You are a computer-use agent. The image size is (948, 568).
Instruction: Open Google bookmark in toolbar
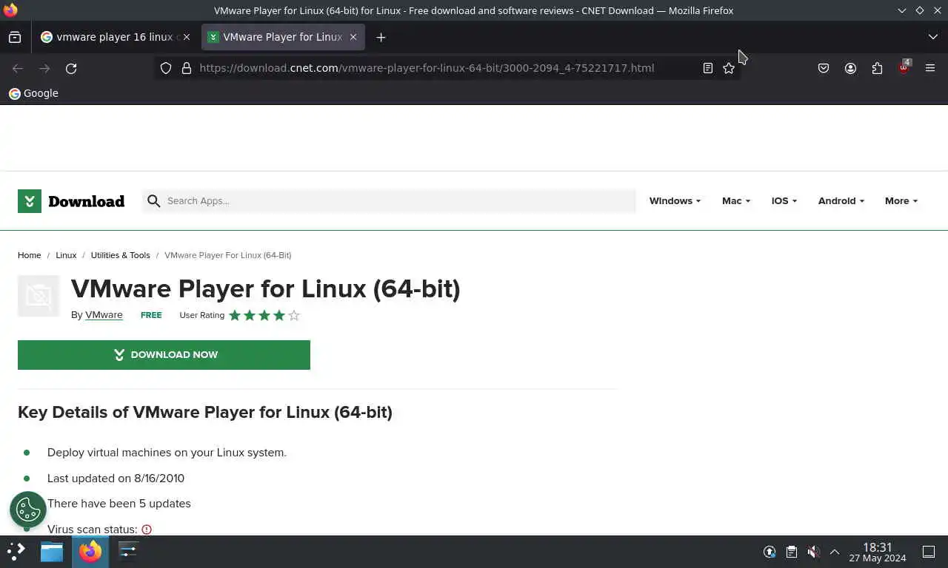[x=33, y=93]
